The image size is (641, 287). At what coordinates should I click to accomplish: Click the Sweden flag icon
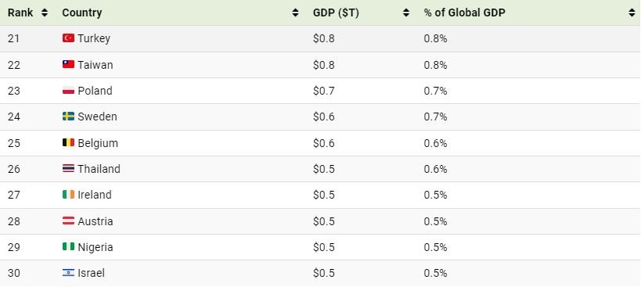68,117
